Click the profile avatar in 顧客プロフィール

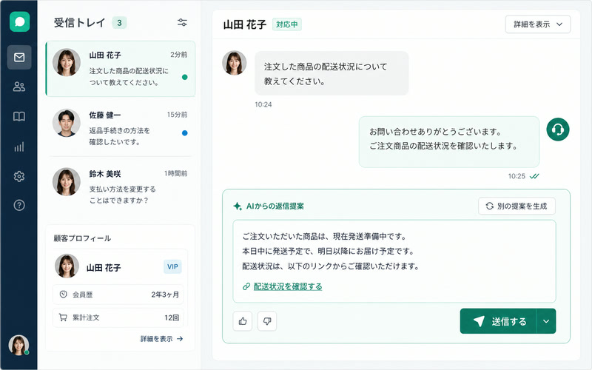[67, 266]
